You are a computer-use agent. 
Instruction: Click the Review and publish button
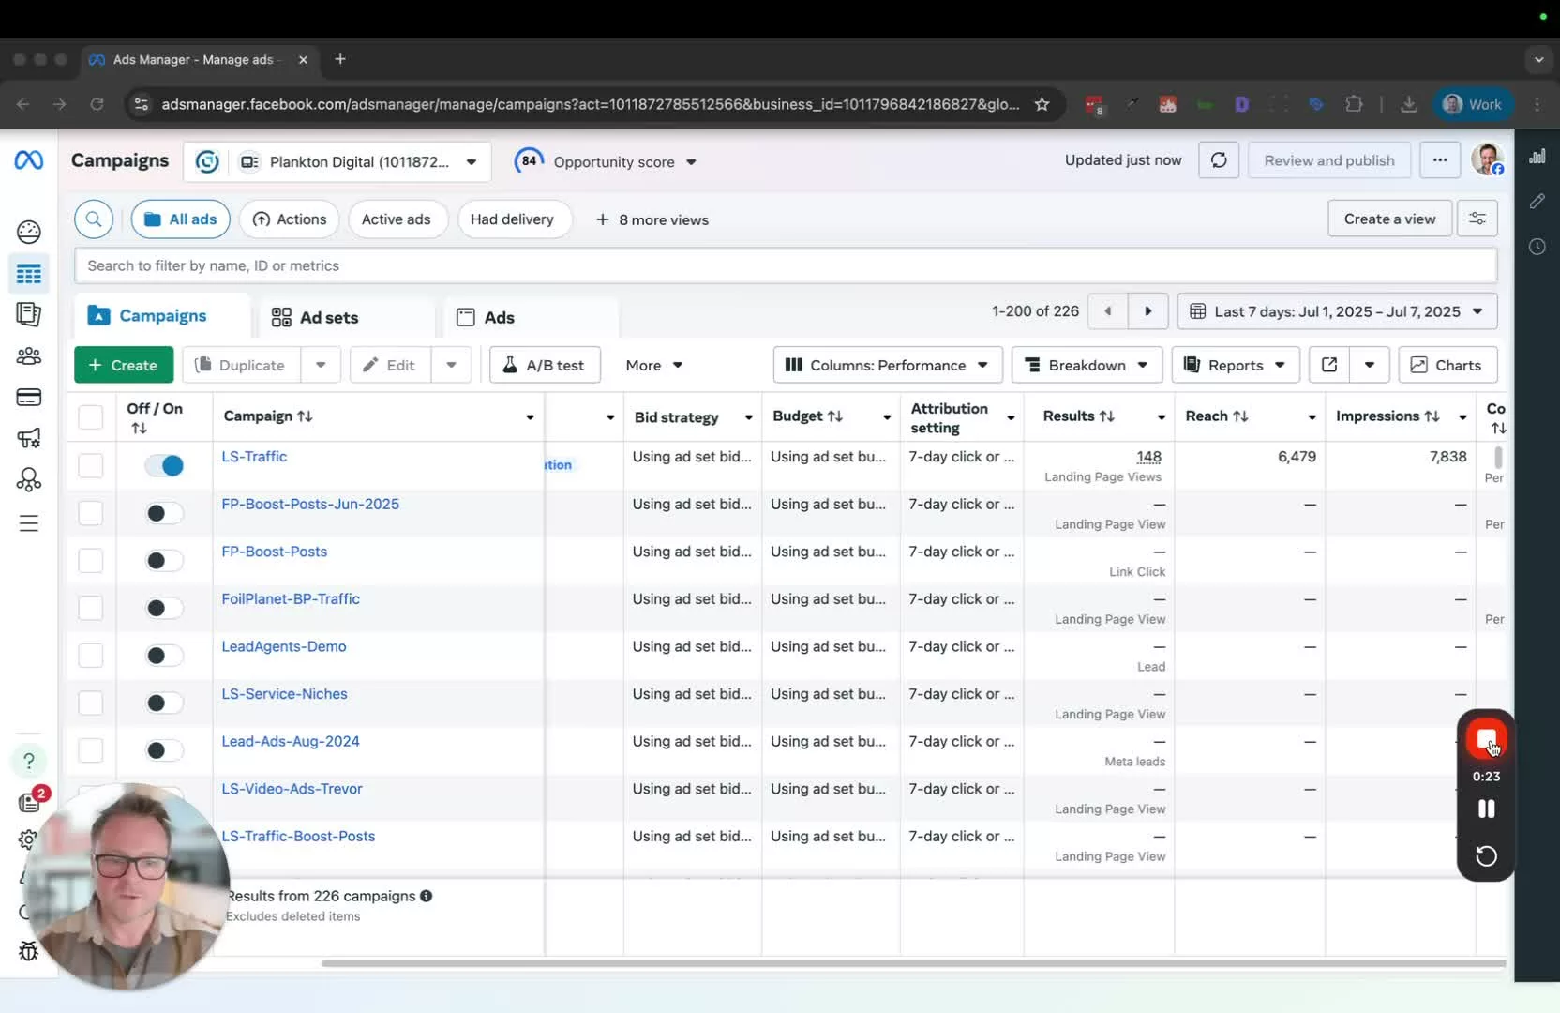click(x=1329, y=159)
